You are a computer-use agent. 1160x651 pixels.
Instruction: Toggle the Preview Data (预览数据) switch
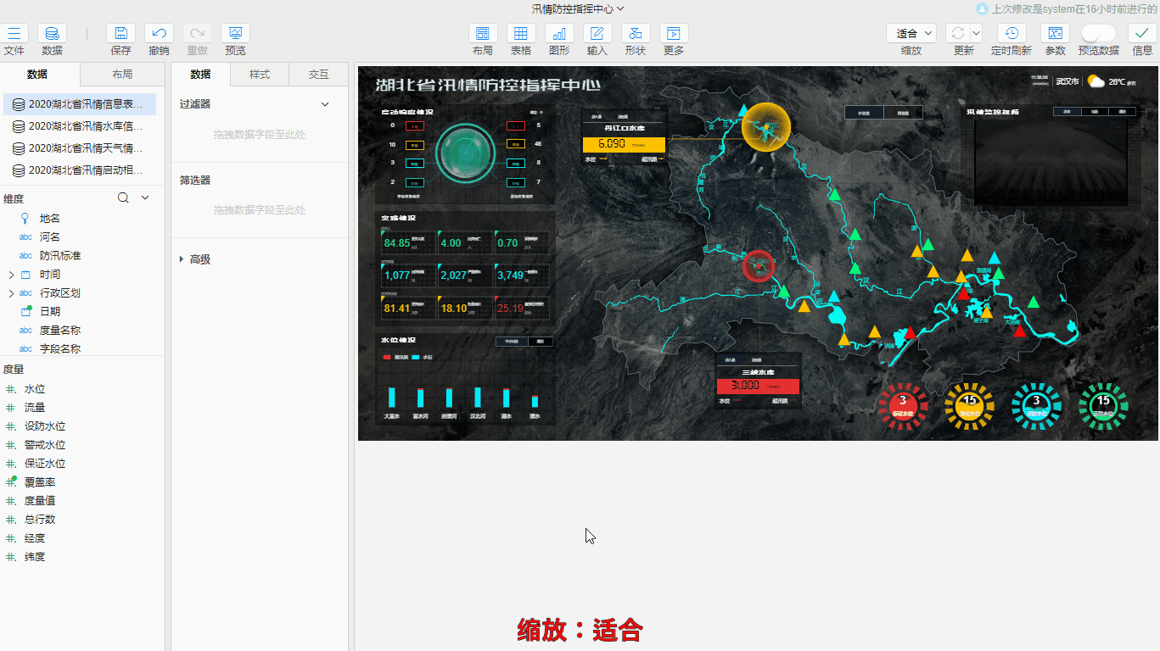pos(1098,33)
